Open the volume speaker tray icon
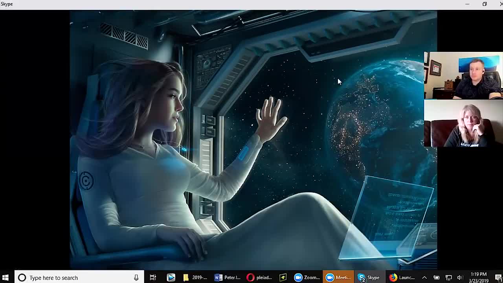Screen dimensions: 503x283 [x=460, y=277]
